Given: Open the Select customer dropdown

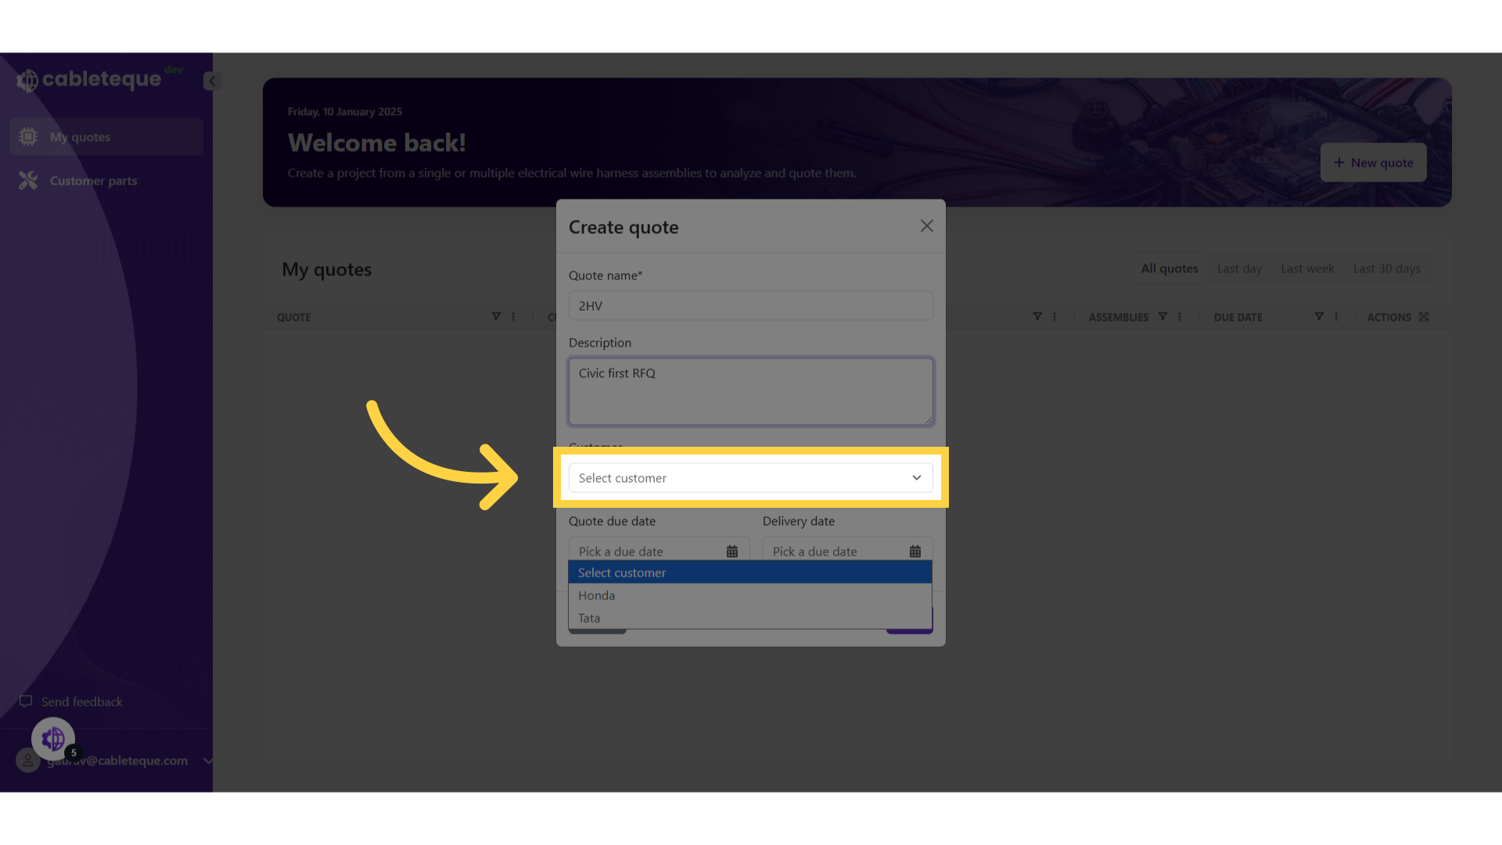Looking at the screenshot, I should [x=749, y=477].
